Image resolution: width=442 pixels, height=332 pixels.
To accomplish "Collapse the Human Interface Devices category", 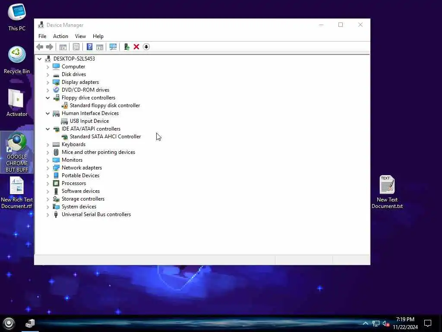I will click(x=47, y=113).
